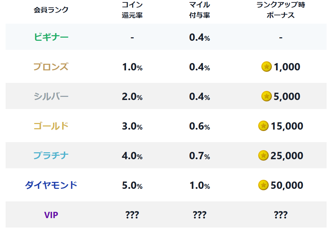Click the ??? bonus cell in VIP row
Viewport: 328px width, 231px height.
coord(281,215)
